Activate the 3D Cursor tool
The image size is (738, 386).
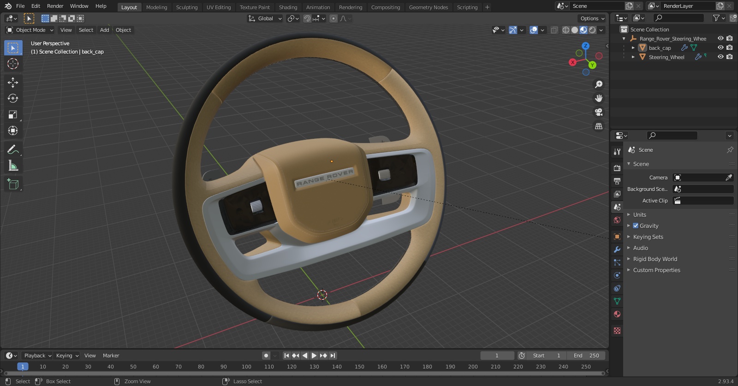13,64
